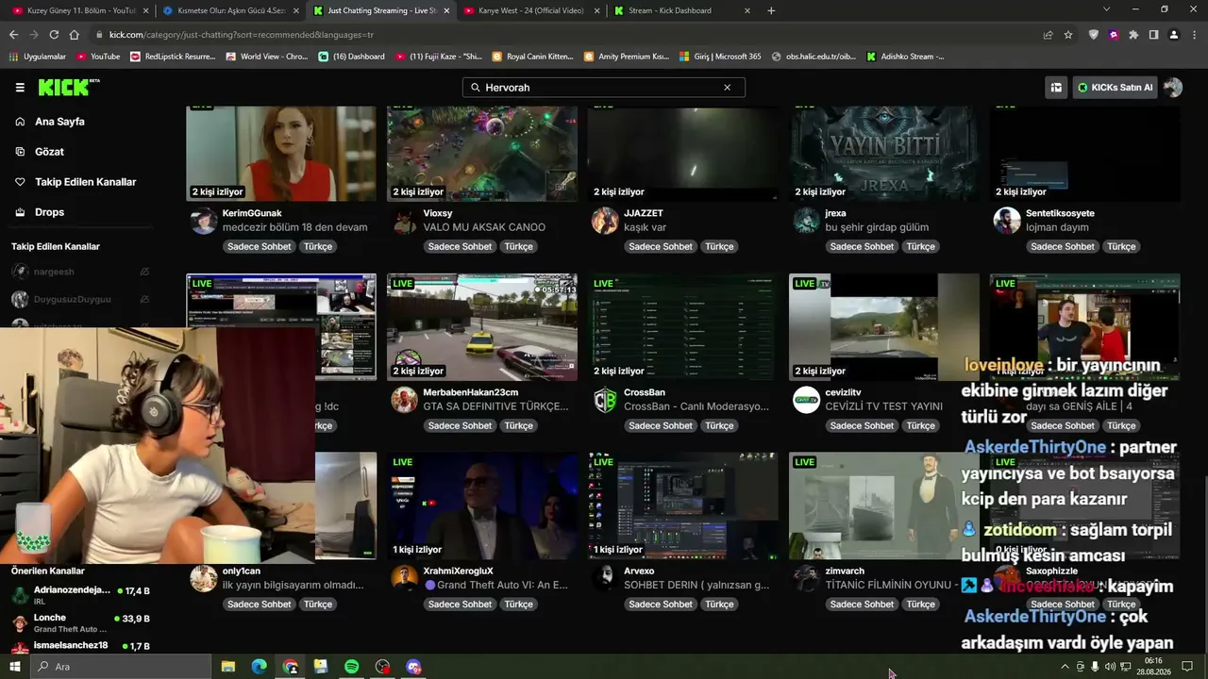Select Türkçe tag under jrexa
Screen dimensions: 1208x679
tap(920, 246)
